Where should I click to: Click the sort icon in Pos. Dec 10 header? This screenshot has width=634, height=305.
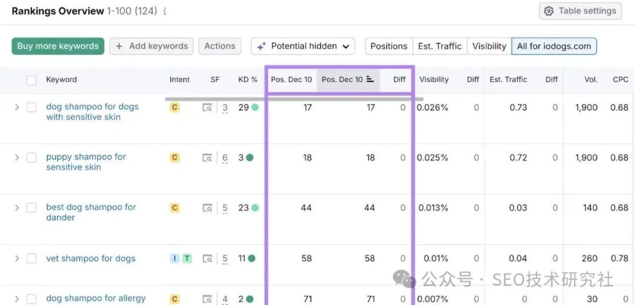point(370,80)
